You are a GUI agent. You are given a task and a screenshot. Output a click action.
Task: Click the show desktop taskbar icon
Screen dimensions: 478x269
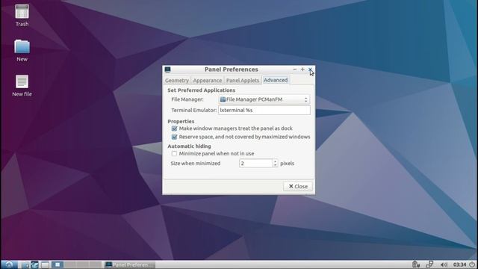pyautogui.click(x=45, y=265)
